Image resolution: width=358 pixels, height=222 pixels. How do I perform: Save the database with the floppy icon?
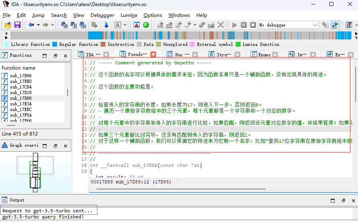pos(18,25)
